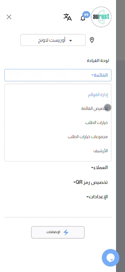The height and width of the screenshot is (272, 125).
Task: Open الأرشيف archive item
Action: (x=101, y=151)
